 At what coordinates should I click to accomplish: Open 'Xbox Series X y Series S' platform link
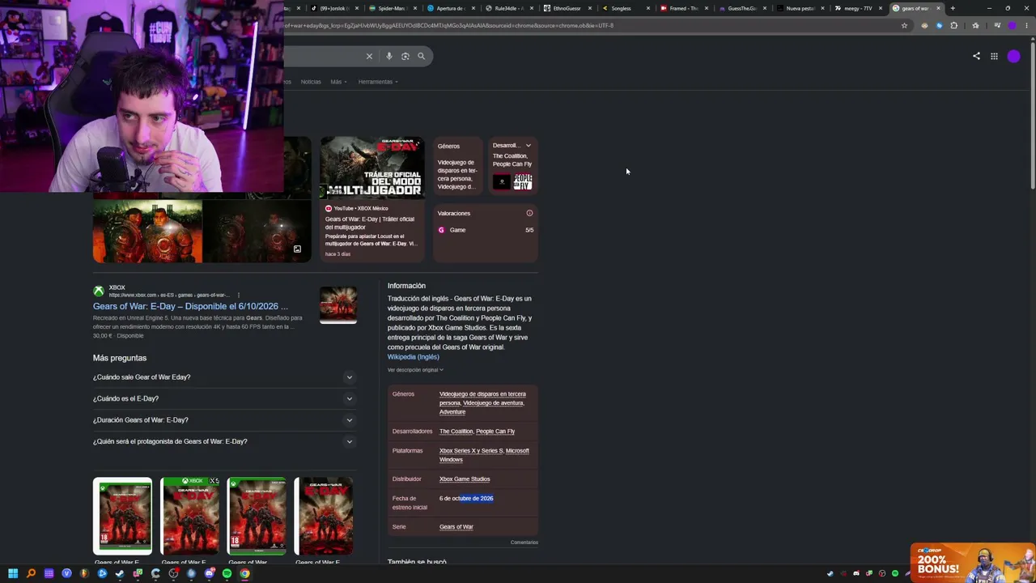471,450
